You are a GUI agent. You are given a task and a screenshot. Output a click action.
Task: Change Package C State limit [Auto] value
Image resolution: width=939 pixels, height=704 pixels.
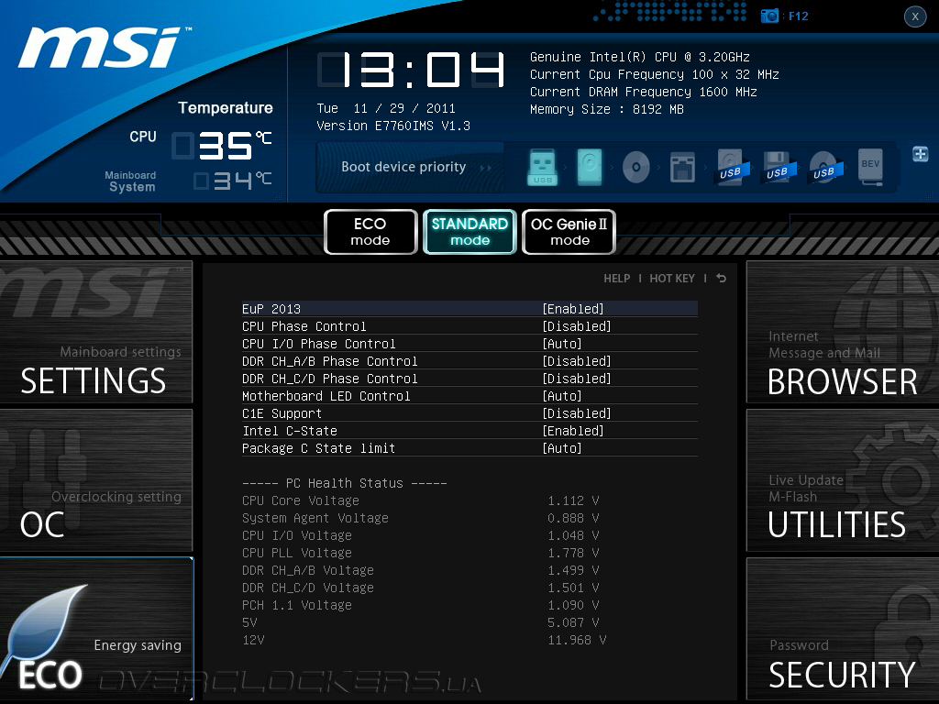(x=562, y=447)
